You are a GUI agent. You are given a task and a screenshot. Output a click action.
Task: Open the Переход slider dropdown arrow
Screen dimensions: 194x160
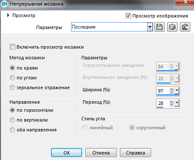(177, 103)
